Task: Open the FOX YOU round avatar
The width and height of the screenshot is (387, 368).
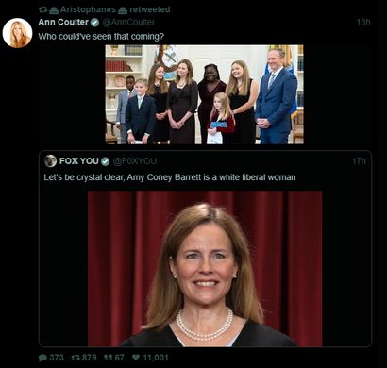Action: click(x=50, y=161)
